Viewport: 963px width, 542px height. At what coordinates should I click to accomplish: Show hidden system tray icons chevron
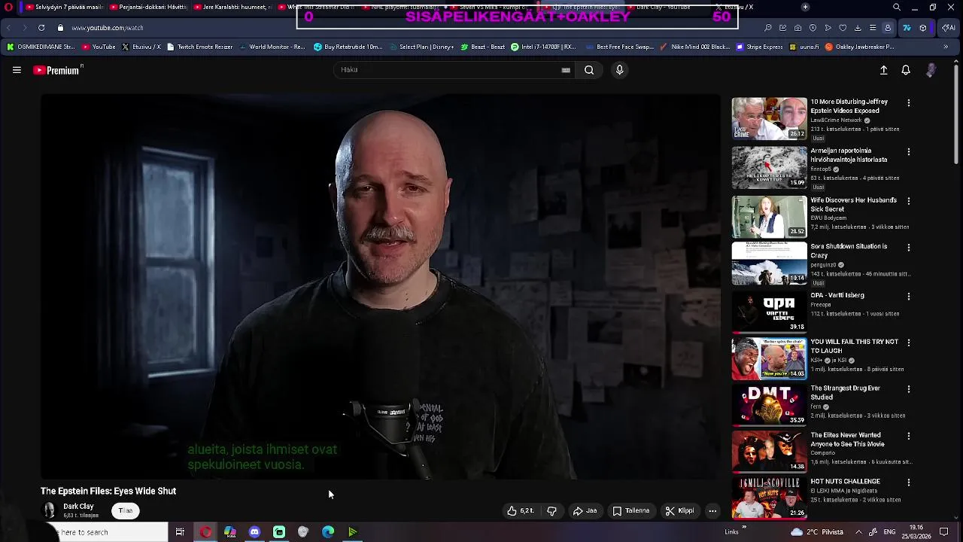pos(858,532)
